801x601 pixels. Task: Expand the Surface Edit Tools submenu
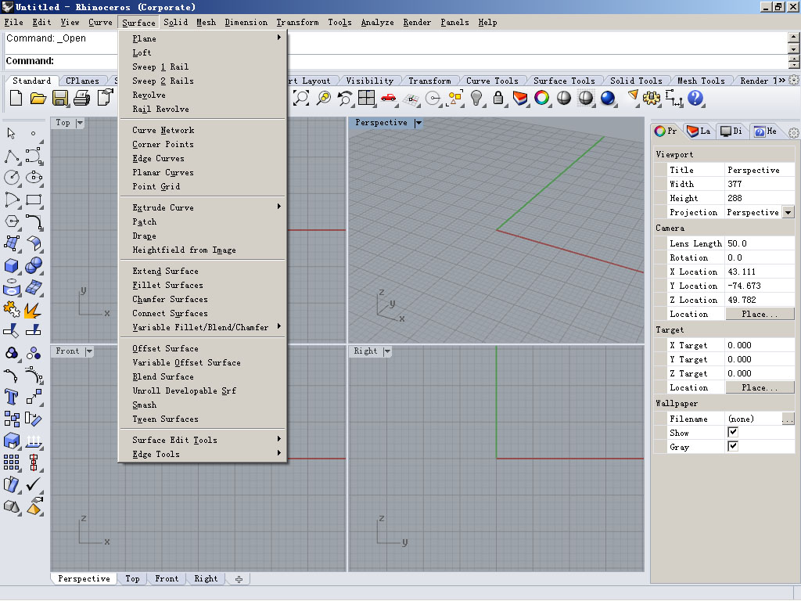point(203,440)
